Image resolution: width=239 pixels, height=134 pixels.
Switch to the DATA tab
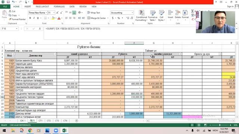click(x=72, y=7)
